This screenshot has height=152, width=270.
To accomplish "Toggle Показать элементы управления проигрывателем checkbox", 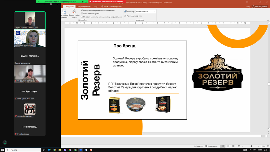I will pyautogui.click(x=81, y=17).
